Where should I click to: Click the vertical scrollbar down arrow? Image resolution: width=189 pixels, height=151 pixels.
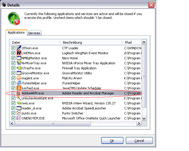(x=144, y=118)
